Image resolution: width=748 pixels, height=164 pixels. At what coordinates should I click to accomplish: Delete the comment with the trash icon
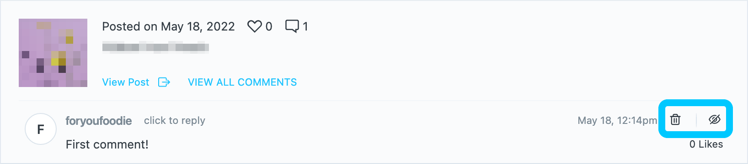(675, 120)
